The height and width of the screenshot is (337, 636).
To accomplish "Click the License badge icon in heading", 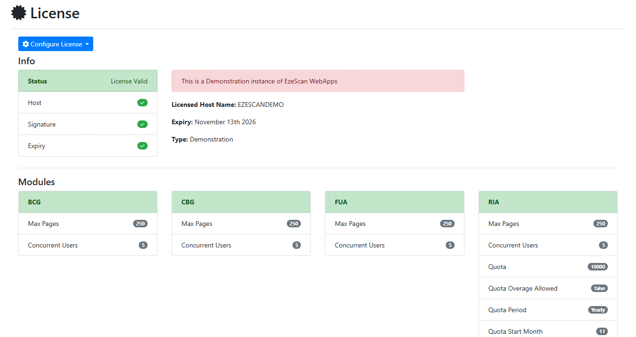I will [19, 13].
